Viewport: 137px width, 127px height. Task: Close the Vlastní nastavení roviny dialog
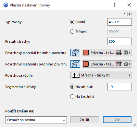[129, 5]
